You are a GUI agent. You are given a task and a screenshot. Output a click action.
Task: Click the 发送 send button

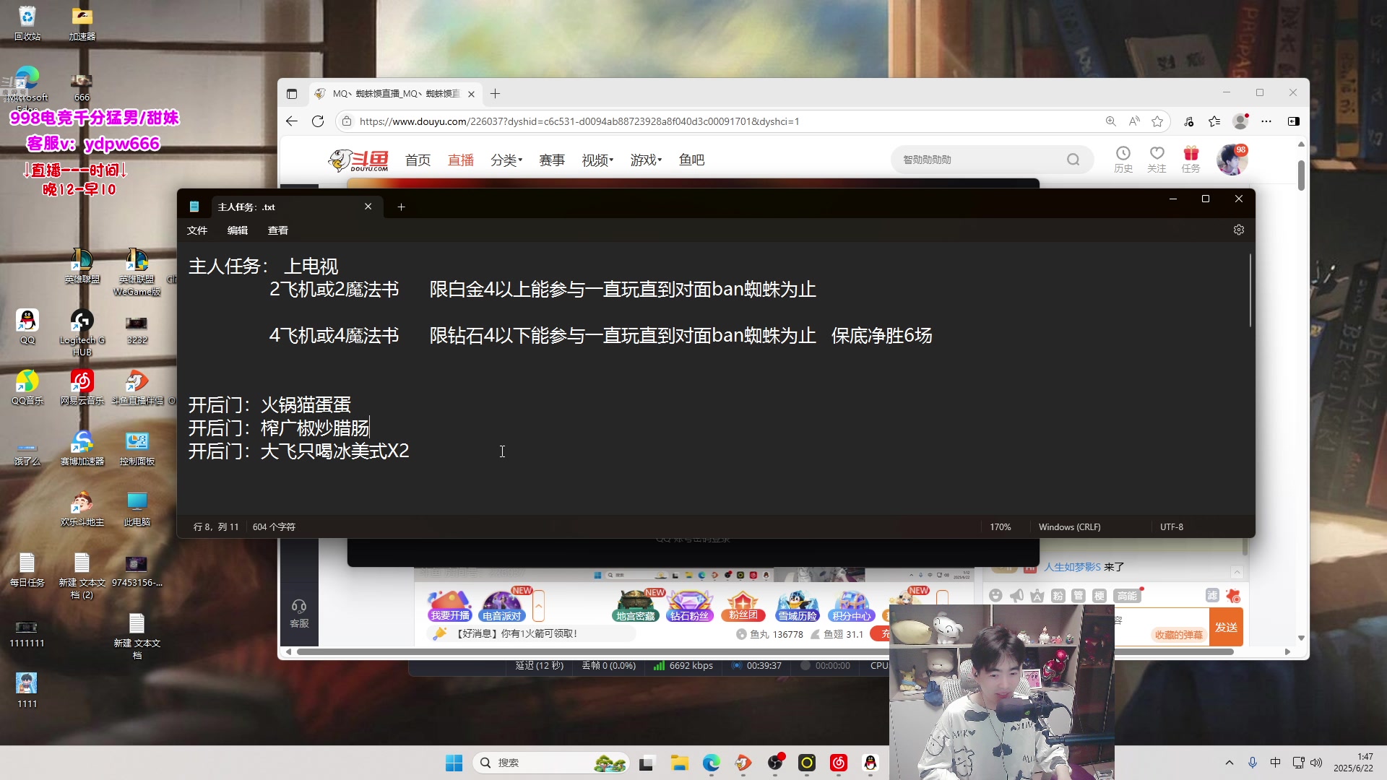coord(1226,627)
